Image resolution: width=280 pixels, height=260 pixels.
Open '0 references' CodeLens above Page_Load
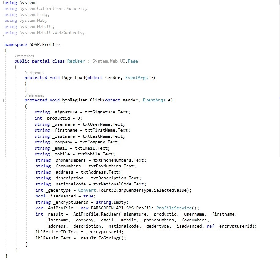(x=34, y=73)
